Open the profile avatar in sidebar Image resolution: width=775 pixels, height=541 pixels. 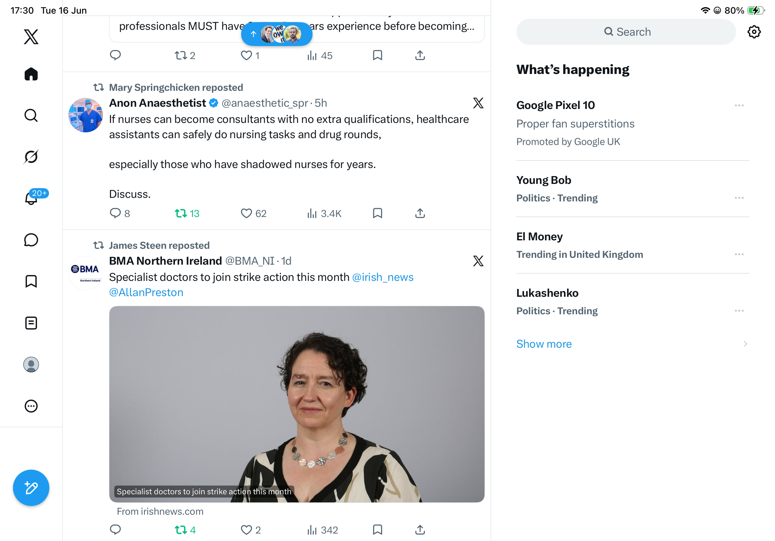tap(31, 365)
